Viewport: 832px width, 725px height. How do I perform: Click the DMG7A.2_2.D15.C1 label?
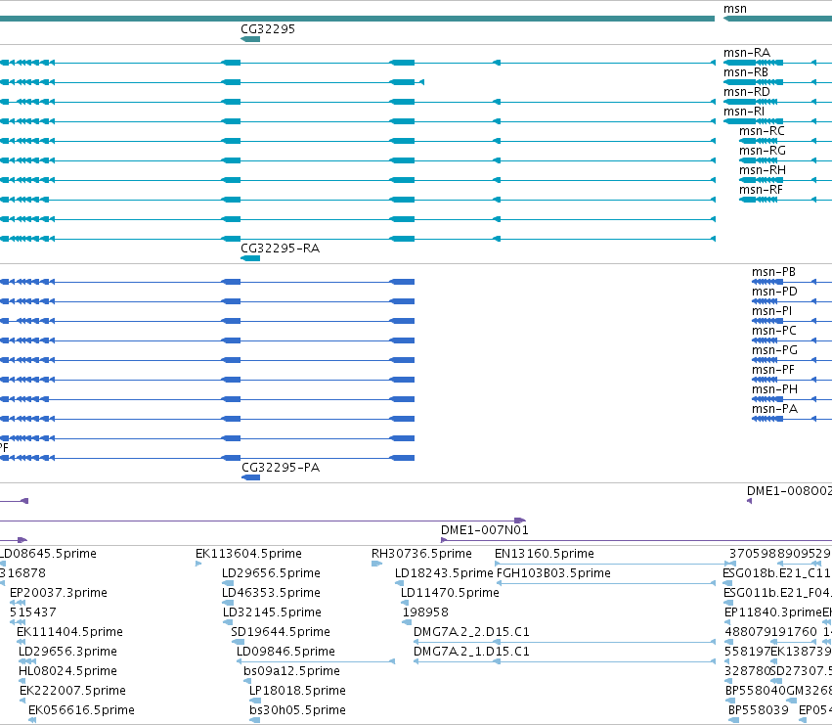471,632
